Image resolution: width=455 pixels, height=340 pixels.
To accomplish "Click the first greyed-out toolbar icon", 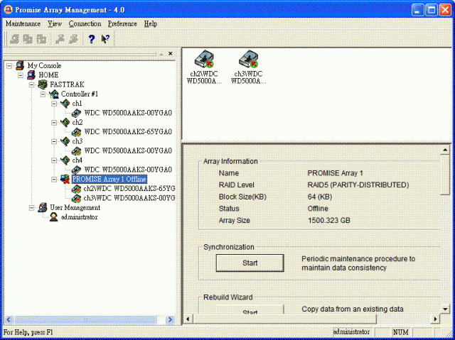I will (x=14, y=39).
